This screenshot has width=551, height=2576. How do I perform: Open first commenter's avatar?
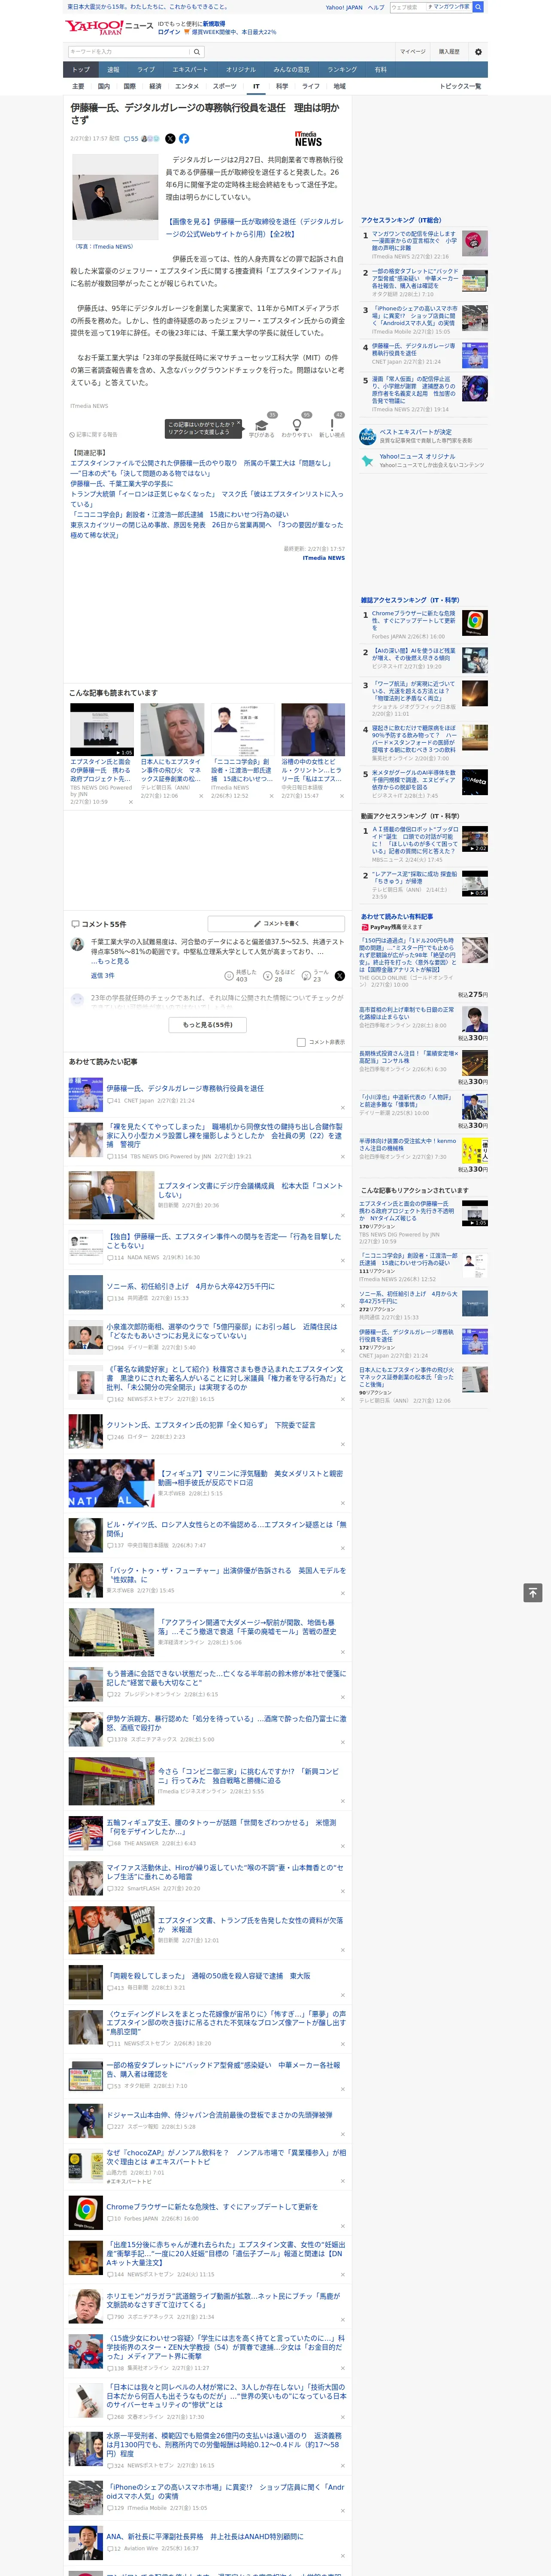77,944
